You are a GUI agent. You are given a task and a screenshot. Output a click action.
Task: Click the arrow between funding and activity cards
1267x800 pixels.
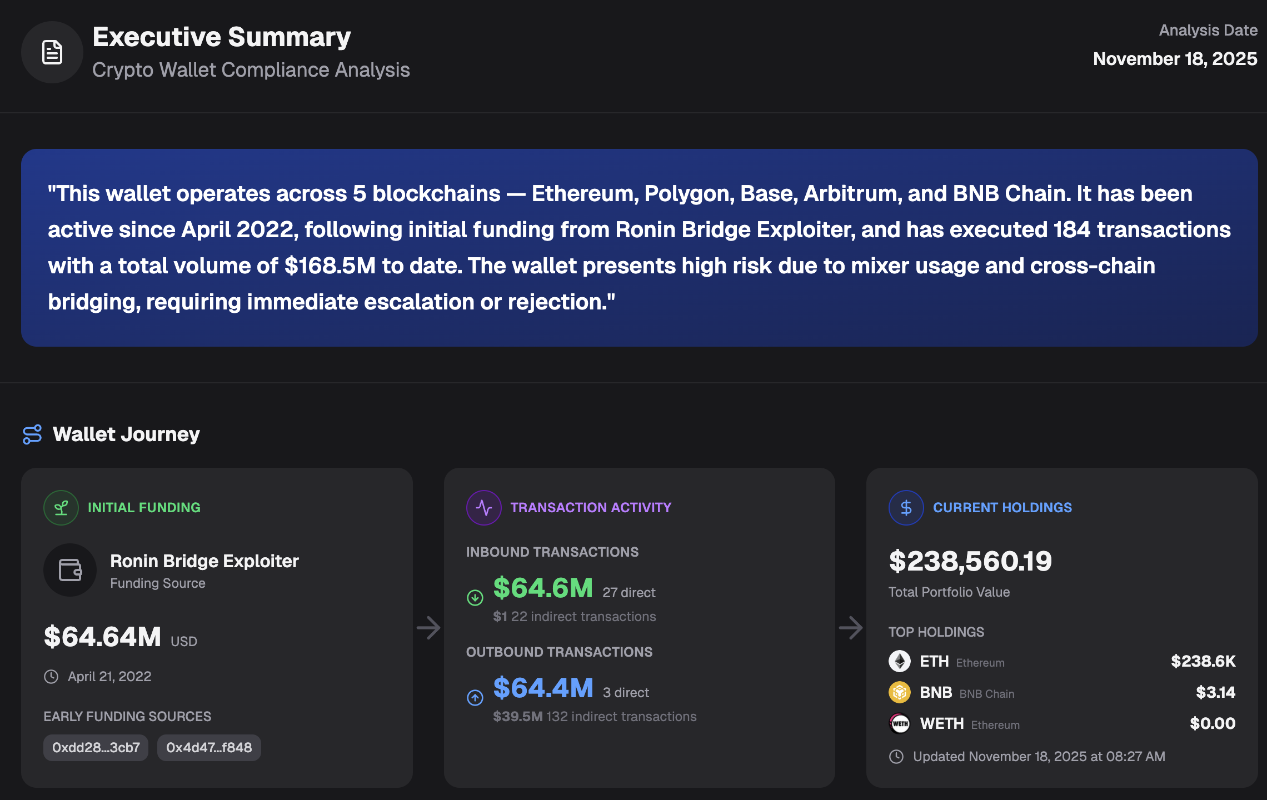tap(428, 628)
